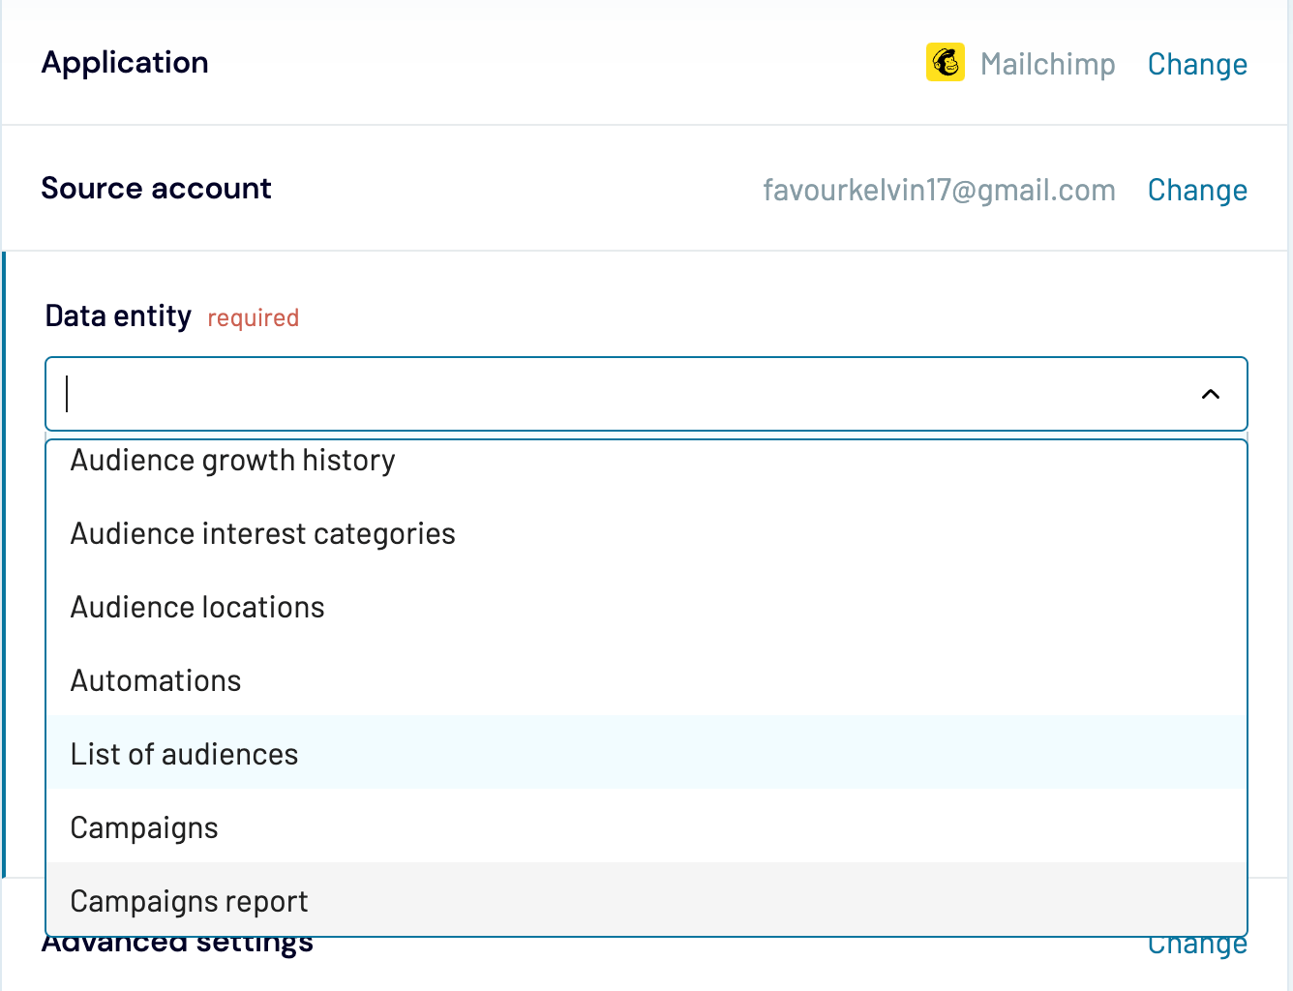Change the connected Mailchimp application
This screenshot has height=991, width=1293.
pyautogui.click(x=1197, y=64)
